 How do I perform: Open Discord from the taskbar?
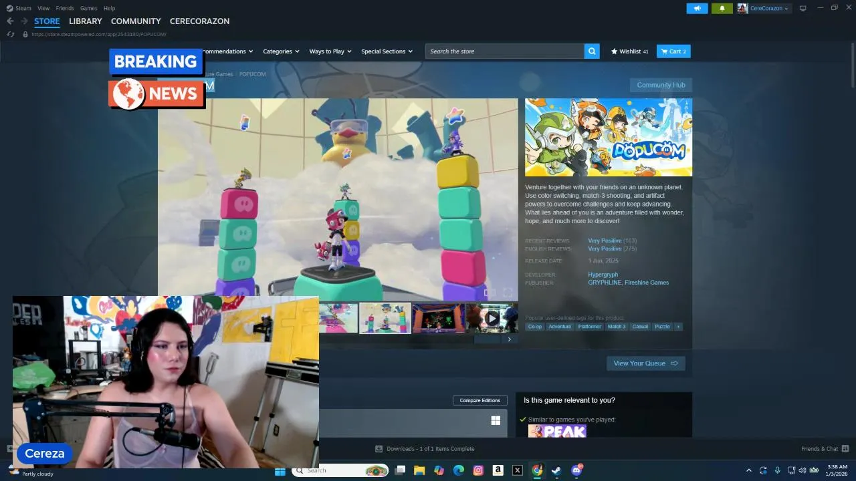pos(576,470)
